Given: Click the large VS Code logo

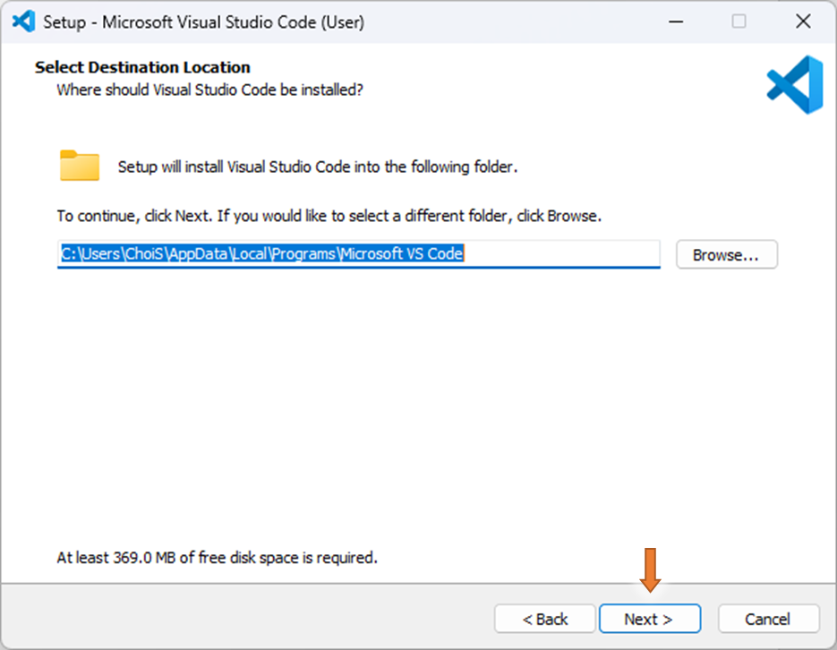Looking at the screenshot, I should coord(795,85).
